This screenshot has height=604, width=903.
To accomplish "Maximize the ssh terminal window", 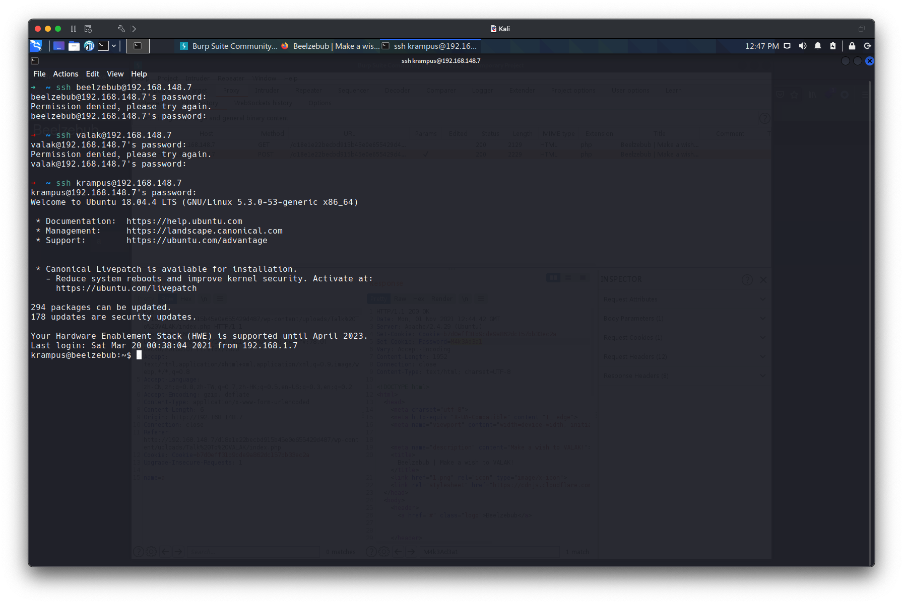I will point(857,61).
